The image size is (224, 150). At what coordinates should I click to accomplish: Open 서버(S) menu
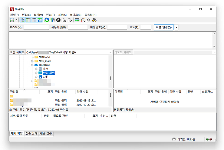coord(62,15)
